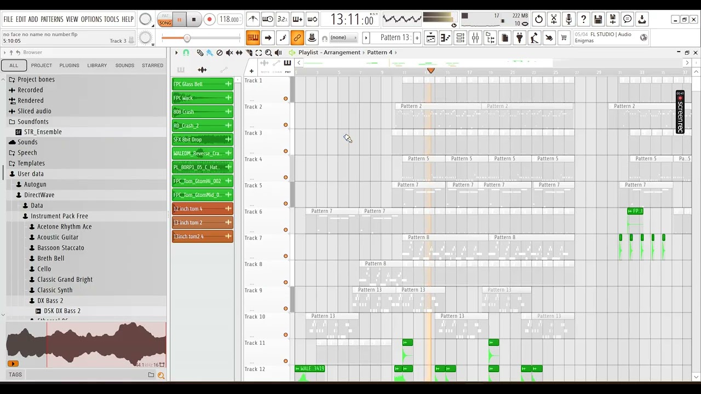The image size is (701, 394).
Task: Save project with floppy disk icon
Action: 598,19
